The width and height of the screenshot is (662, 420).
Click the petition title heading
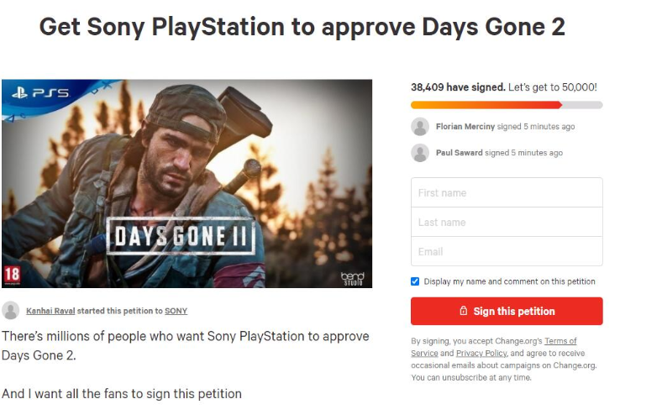click(302, 27)
